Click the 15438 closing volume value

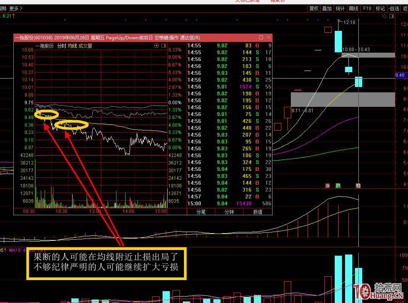click(x=244, y=204)
